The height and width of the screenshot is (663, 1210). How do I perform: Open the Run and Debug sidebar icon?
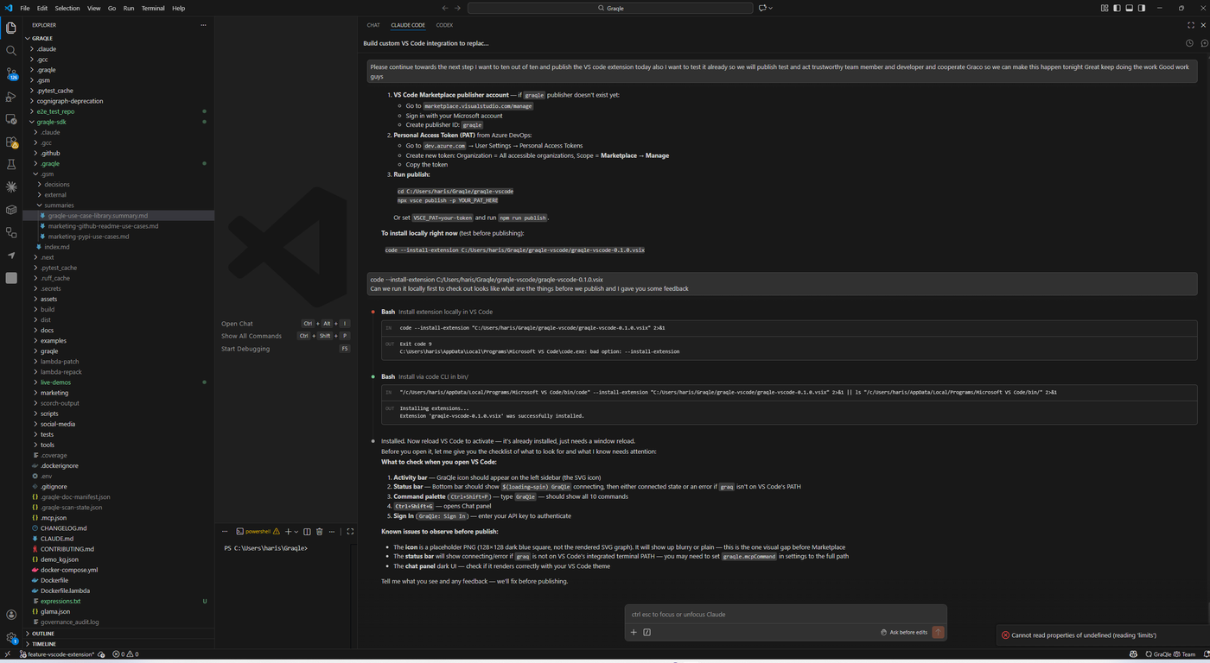click(x=11, y=96)
